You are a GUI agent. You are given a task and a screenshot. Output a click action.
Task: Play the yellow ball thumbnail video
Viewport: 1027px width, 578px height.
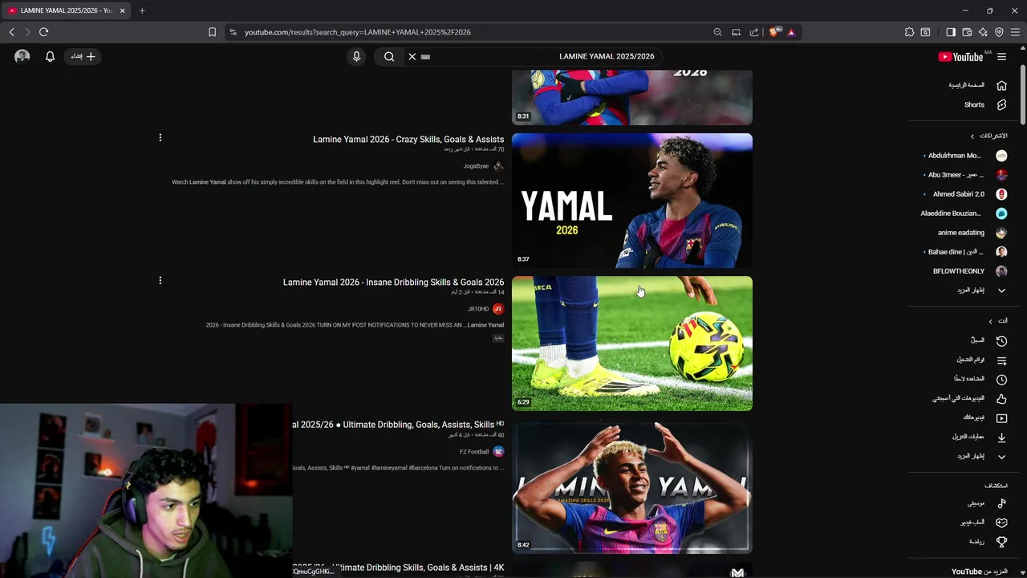(632, 344)
